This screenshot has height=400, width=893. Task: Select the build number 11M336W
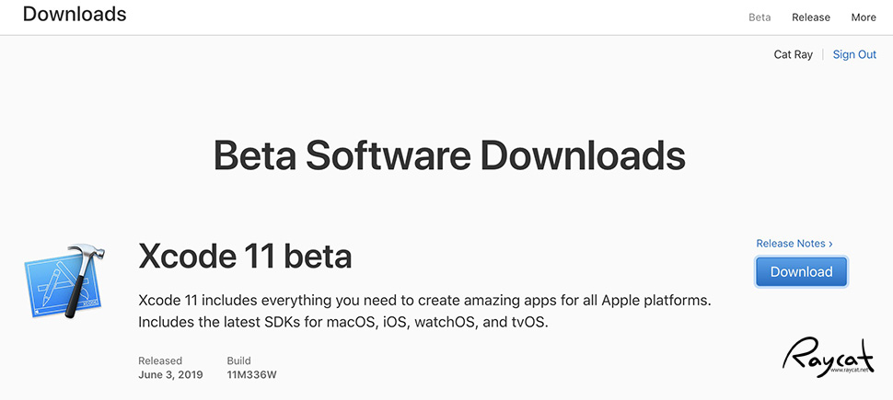tap(251, 375)
